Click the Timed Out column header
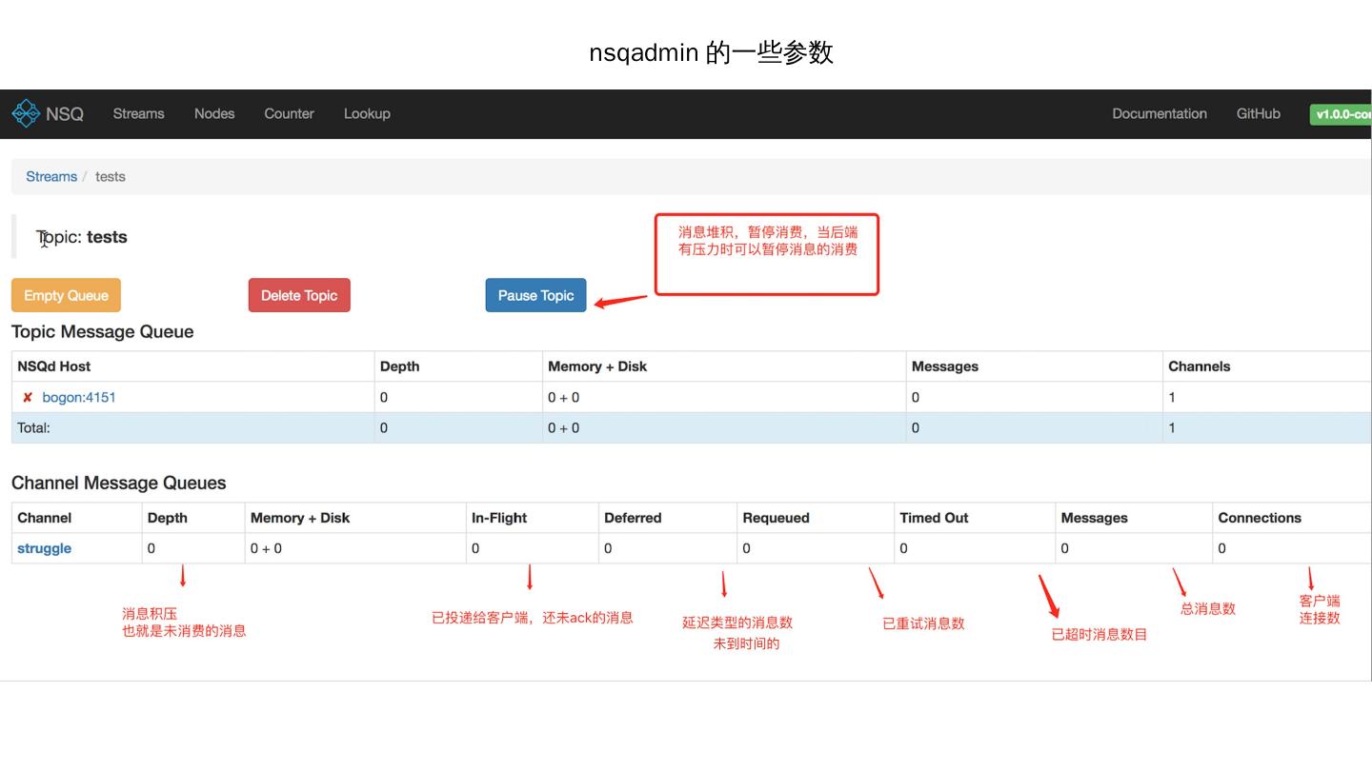Viewport: 1372px width, 771px height. click(934, 518)
